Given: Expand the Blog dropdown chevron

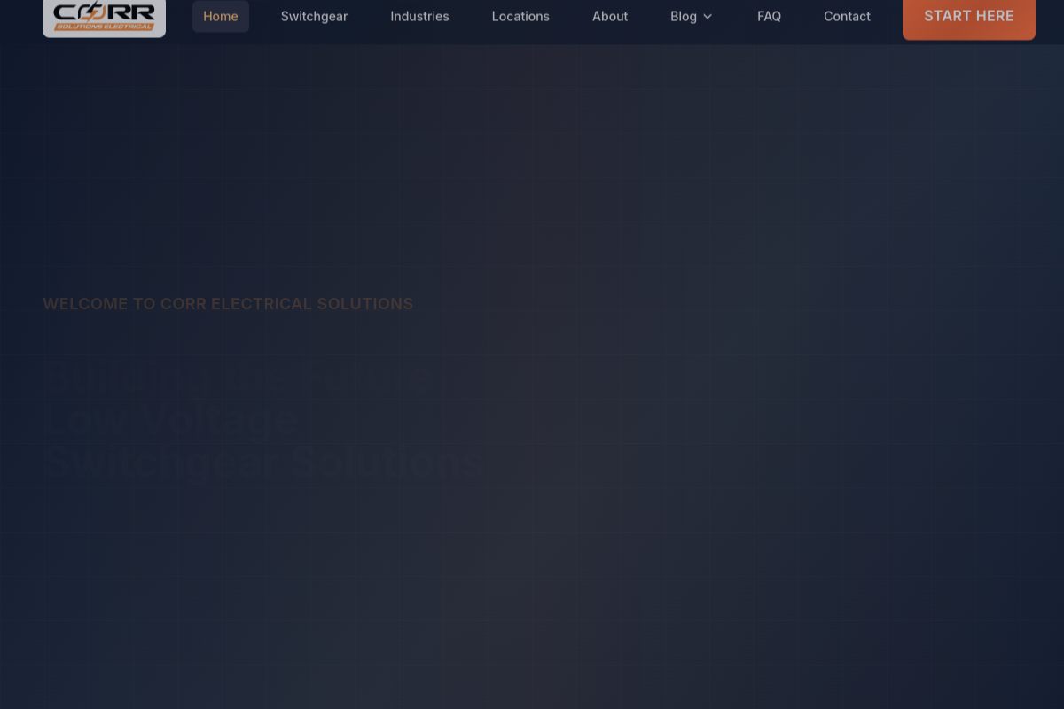Looking at the screenshot, I should [x=708, y=17].
